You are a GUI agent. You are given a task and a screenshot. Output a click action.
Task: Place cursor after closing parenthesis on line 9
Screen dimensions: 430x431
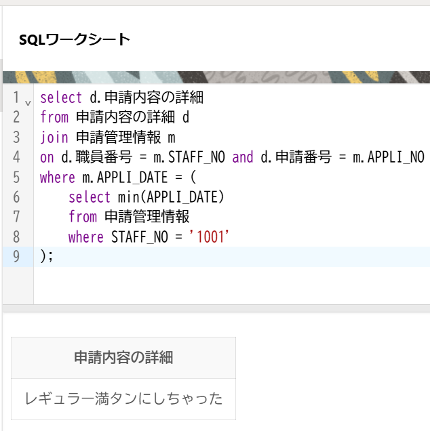tap(53, 256)
